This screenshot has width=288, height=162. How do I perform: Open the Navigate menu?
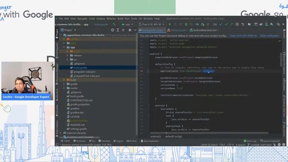82,18
